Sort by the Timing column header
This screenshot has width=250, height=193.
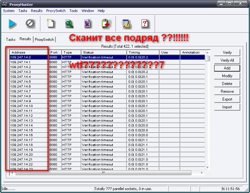tap(143, 53)
